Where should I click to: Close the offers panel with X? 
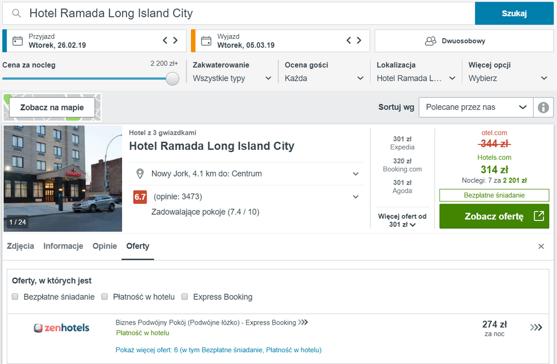541,247
